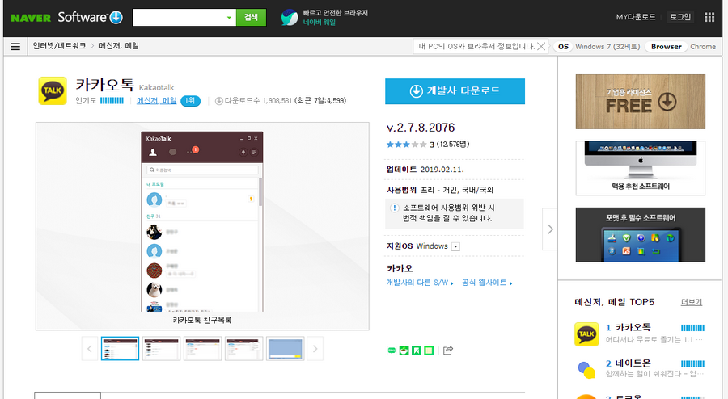
Task: Click the warning icon in the usage notice
Action: [394, 208]
